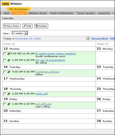Viewport: 115px width, 135px height.
Task: Click the 1:00 PM-4:00 PM time text
Action: point(23,94)
